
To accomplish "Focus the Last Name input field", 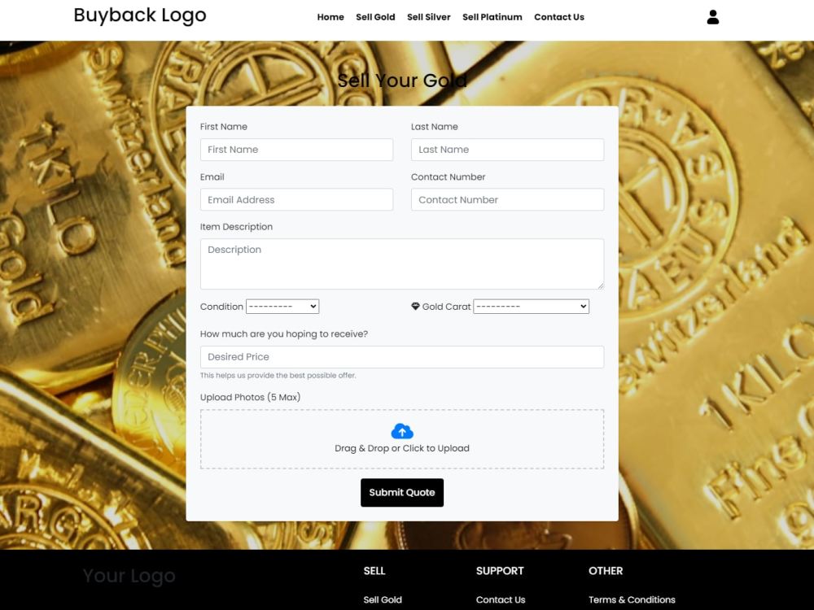I will click(x=507, y=150).
